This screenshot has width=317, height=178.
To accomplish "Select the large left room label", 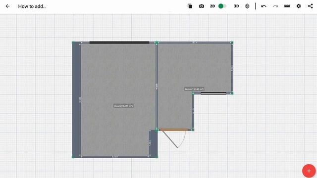I will coord(123,106).
